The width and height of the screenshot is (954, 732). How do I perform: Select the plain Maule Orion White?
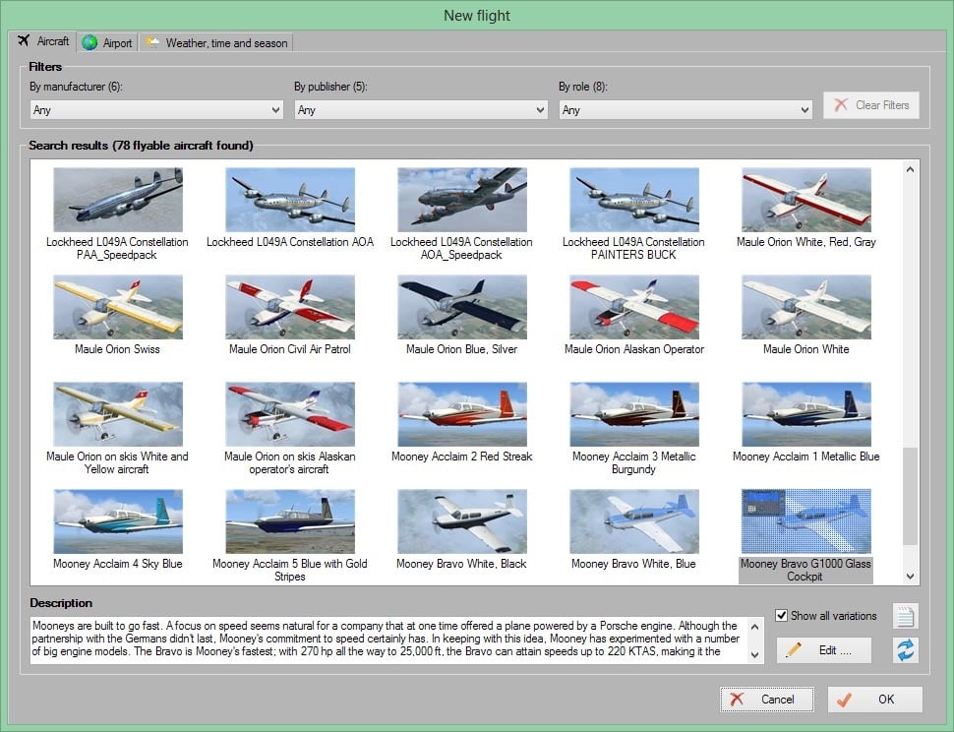click(x=806, y=307)
